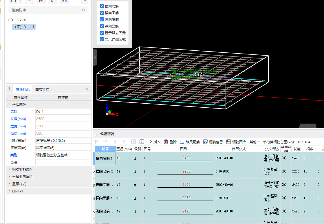This screenshot has width=324, height=224.
Task: Expand the 土建业务属性 section
Action: point(9,177)
